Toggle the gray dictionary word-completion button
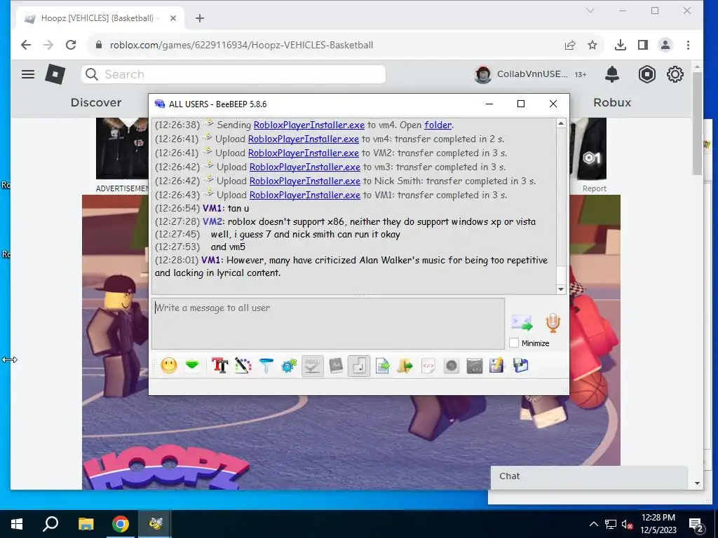This screenshot has width=718, height=538. tap(336, 366)
